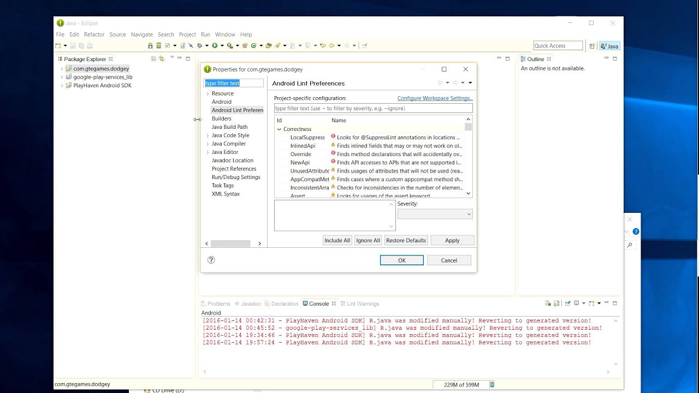Click the green Run toolbar button

point(215,46)
